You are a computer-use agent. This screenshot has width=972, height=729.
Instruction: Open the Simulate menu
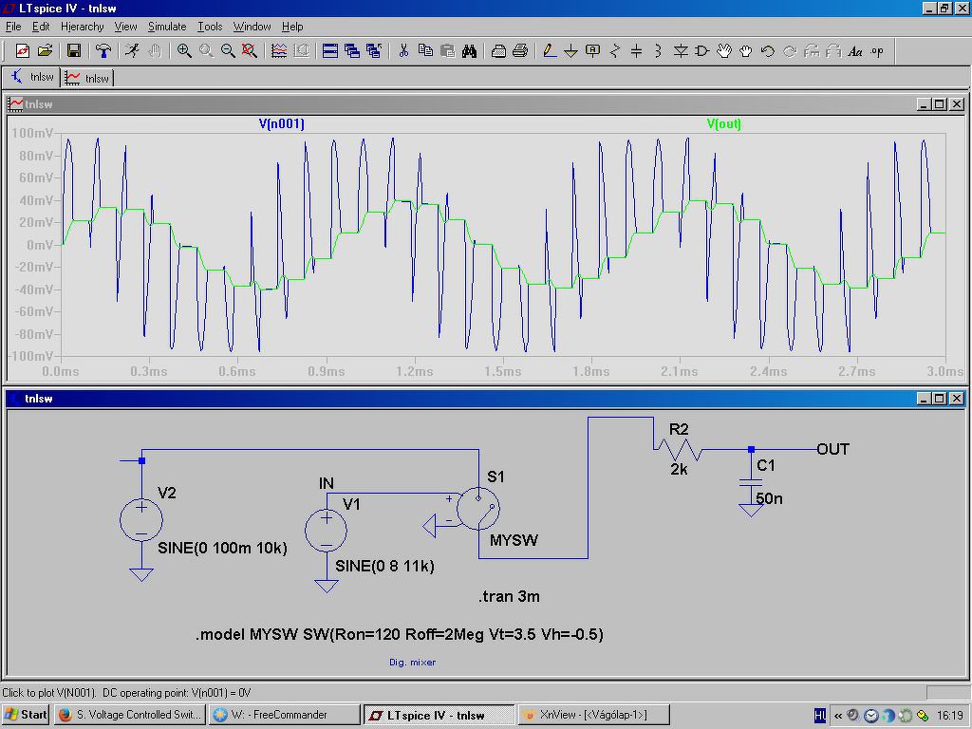167,27
